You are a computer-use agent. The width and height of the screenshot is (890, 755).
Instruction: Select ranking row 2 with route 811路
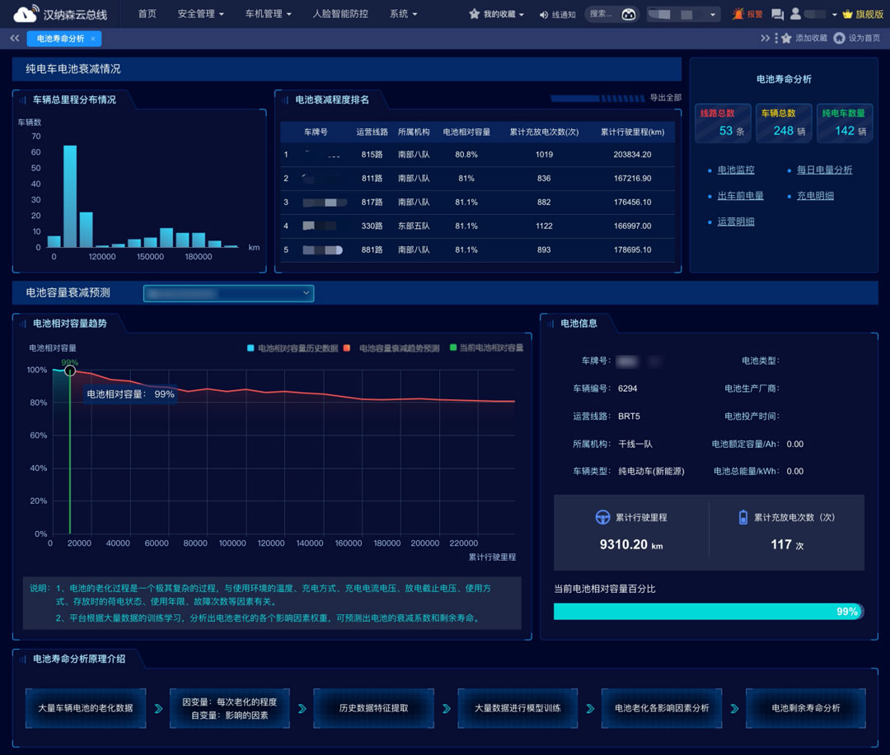point(477,178)
